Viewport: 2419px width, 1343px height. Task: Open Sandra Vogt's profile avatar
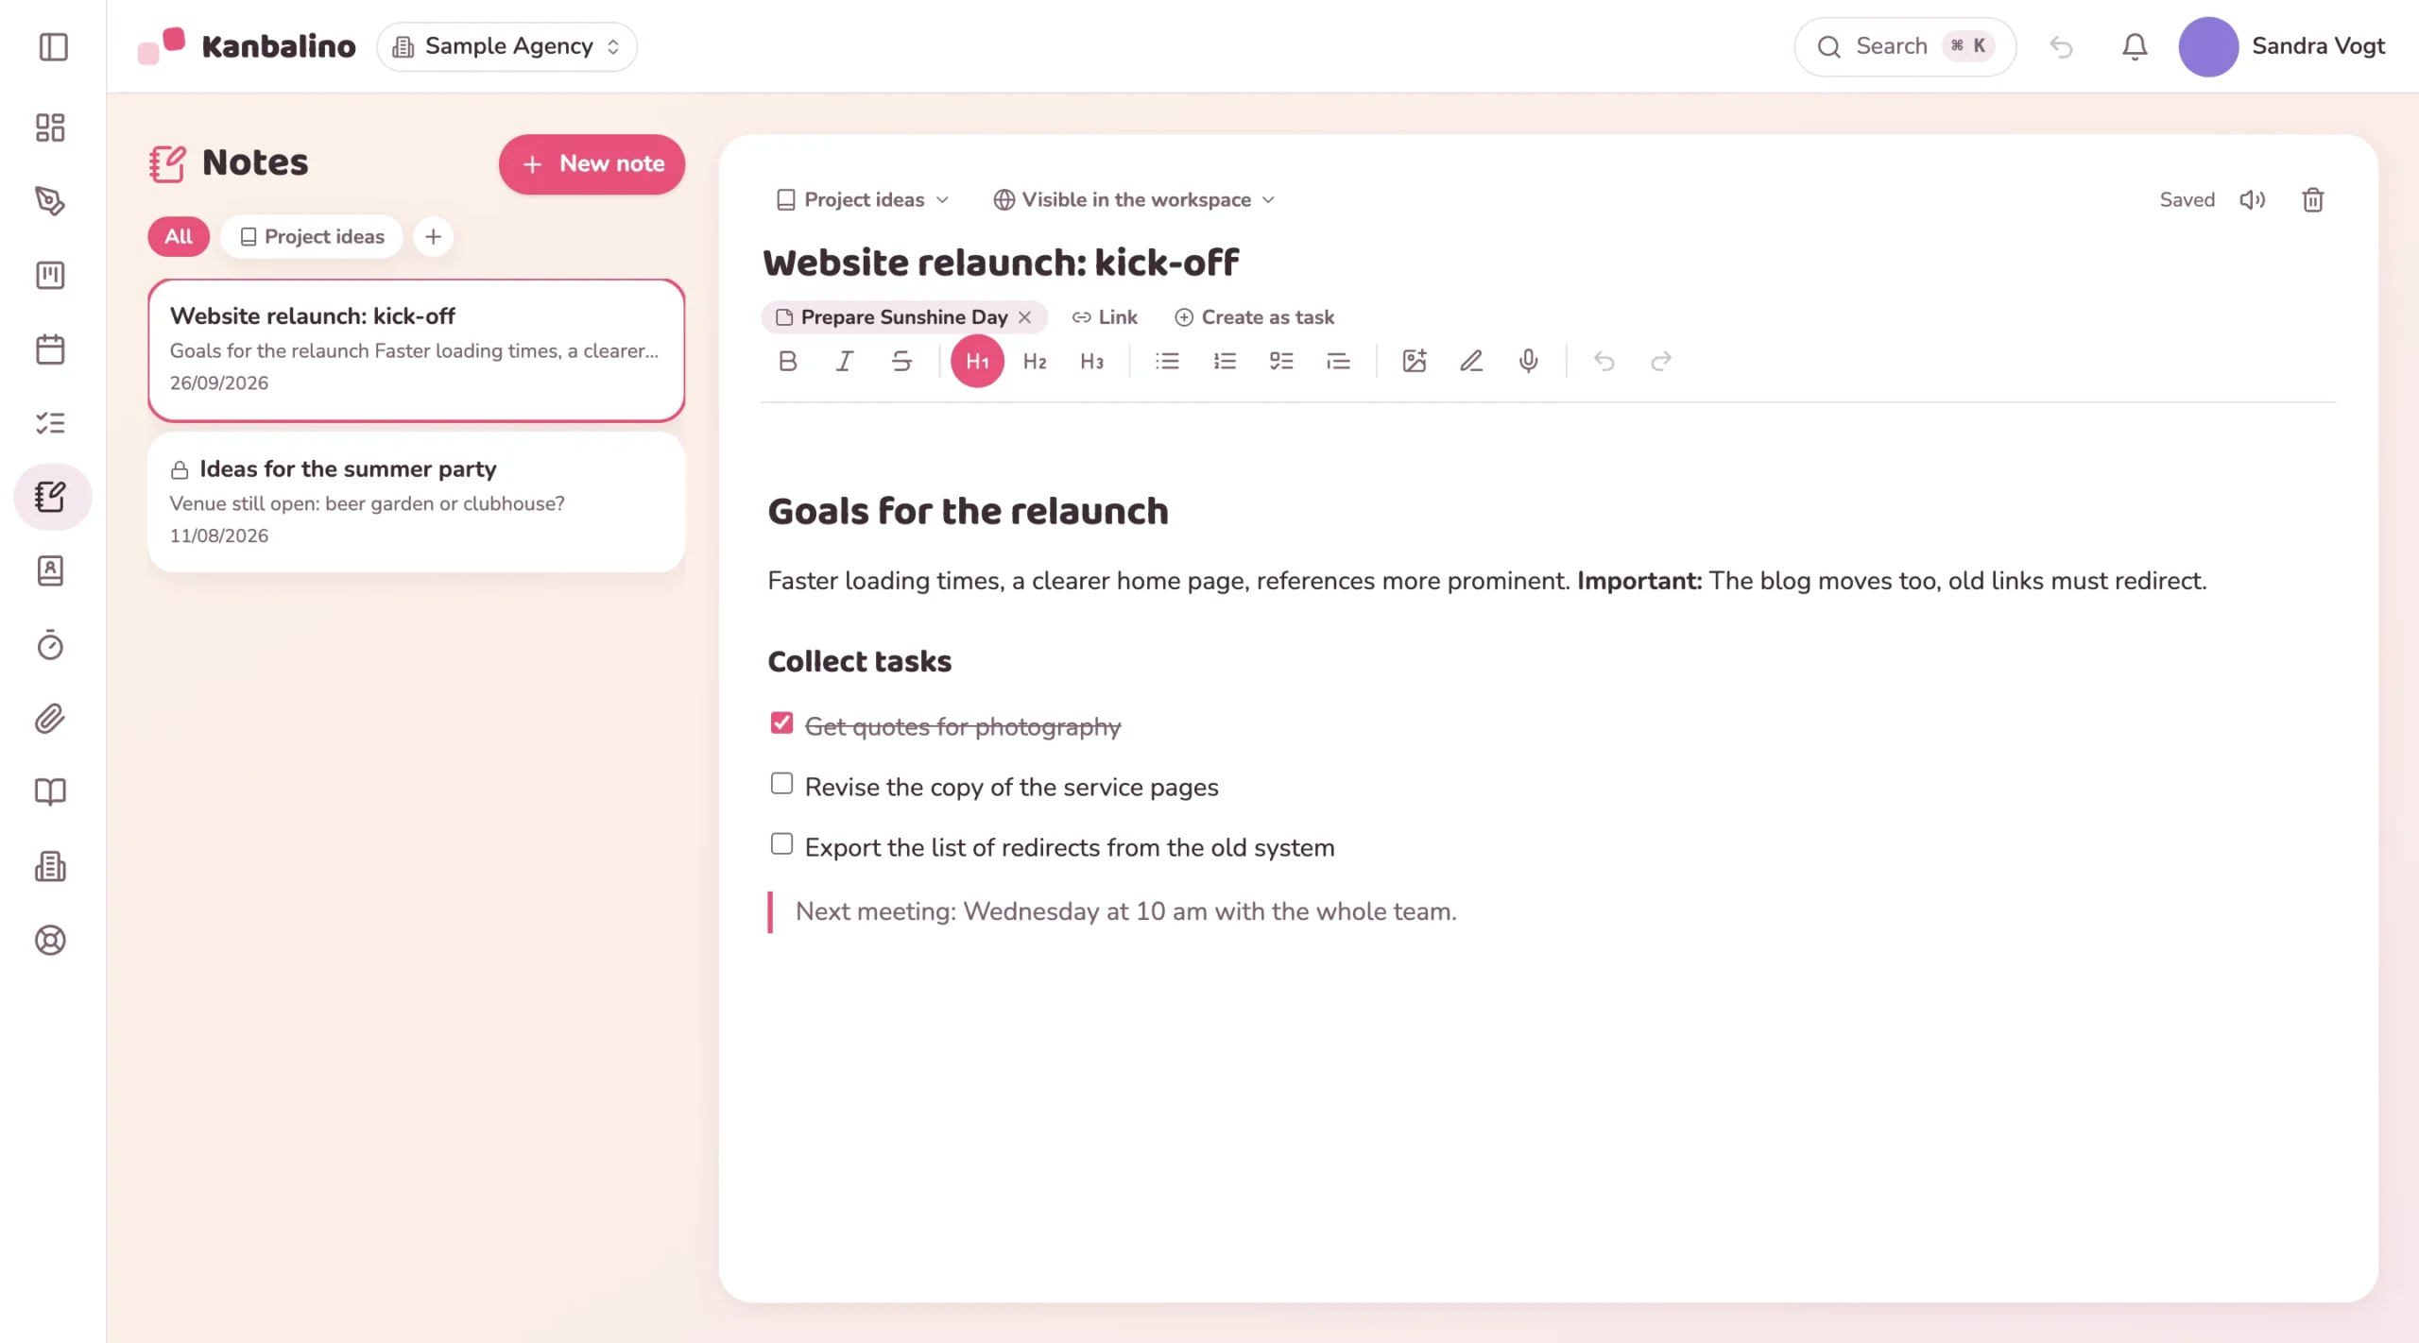pos(2208,46)
